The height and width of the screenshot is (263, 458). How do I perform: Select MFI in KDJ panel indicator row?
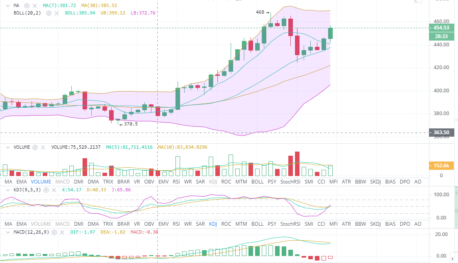tap(334, 224)
